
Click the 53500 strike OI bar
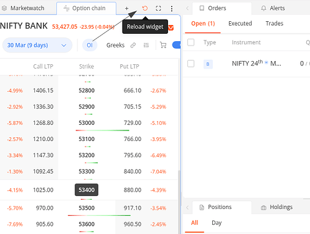(99, 215)
